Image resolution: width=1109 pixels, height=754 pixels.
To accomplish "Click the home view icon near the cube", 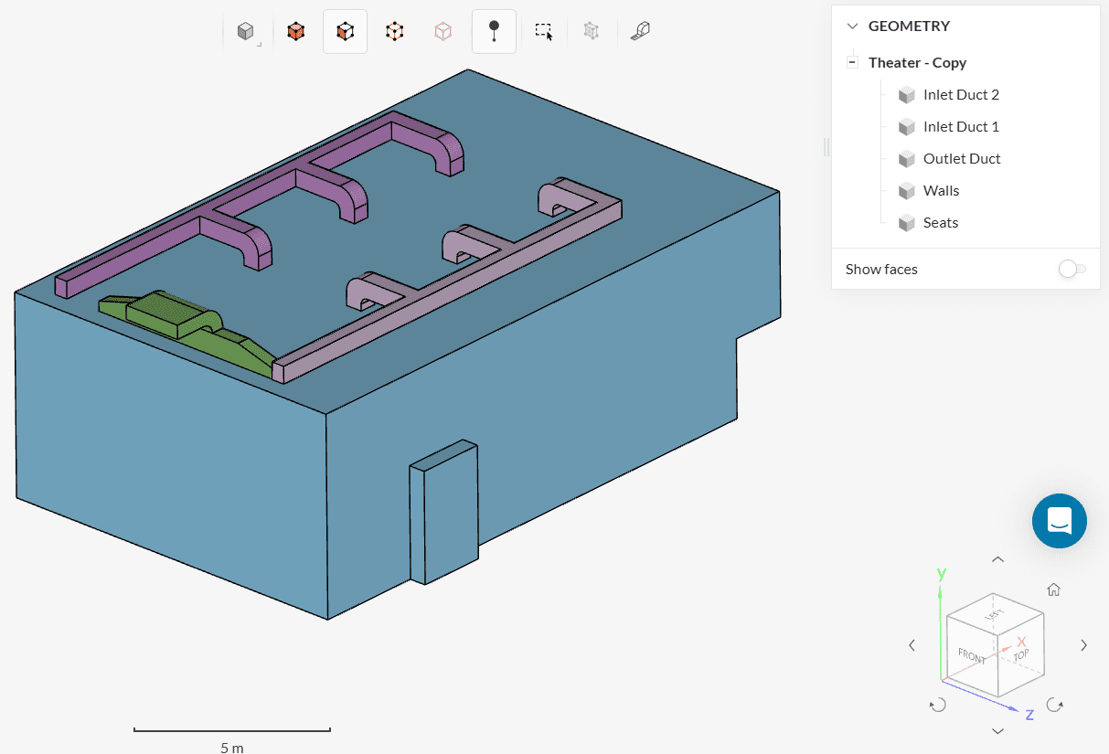I will (1053, 589).
